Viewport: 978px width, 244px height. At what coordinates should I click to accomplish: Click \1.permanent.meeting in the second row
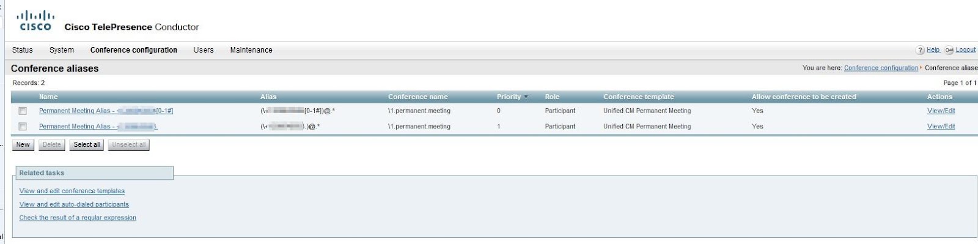(419, 127)
